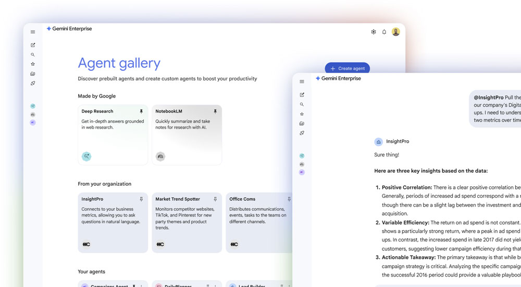The width and height of the screenshot is (521, 287).
Task: Unpin the NotebookLM agent card
Action: click(x=215, y=111)
